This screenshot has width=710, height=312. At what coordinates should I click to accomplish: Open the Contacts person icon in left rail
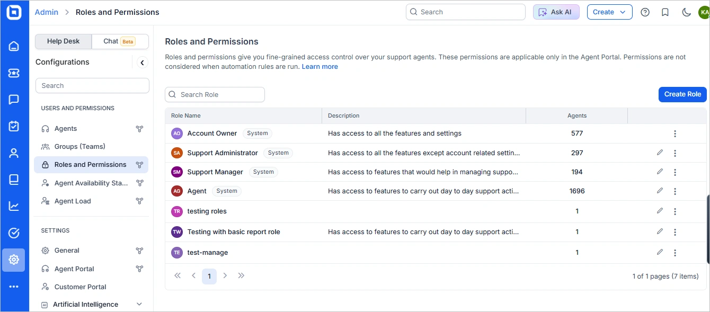tap(14, 153)
